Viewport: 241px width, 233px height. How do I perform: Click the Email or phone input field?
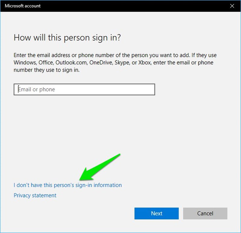[84, 89]
